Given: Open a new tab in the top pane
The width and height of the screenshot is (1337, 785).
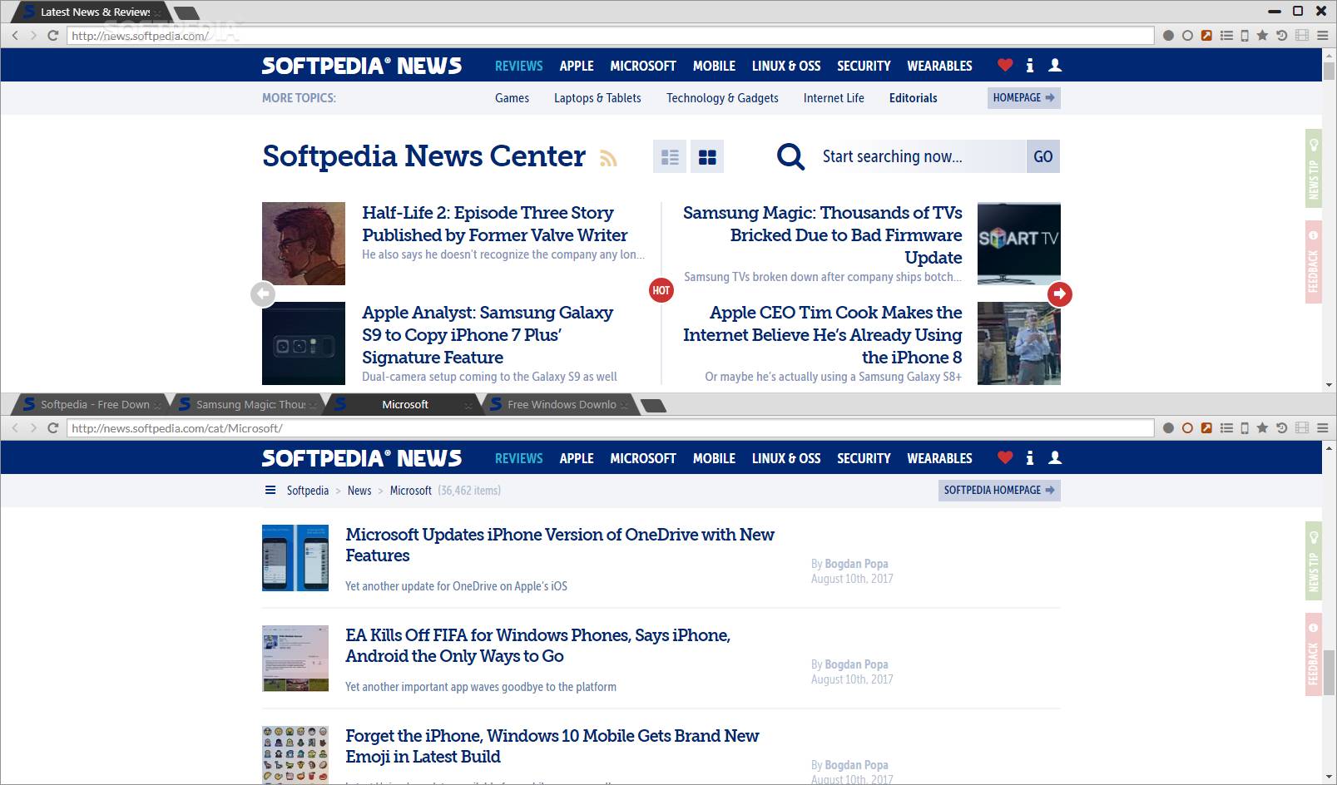Looking at the screenshot, I should tap(186, 12).
